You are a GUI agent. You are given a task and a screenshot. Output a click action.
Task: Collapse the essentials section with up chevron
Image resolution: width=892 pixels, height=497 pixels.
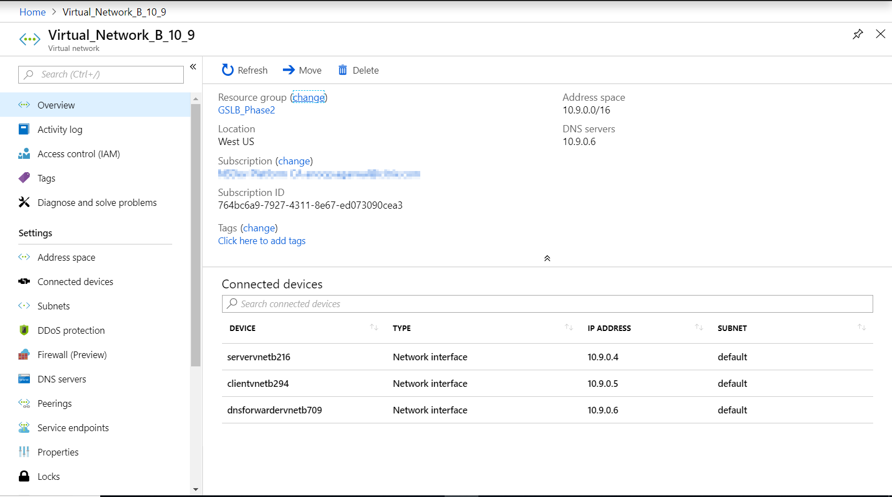547,258
